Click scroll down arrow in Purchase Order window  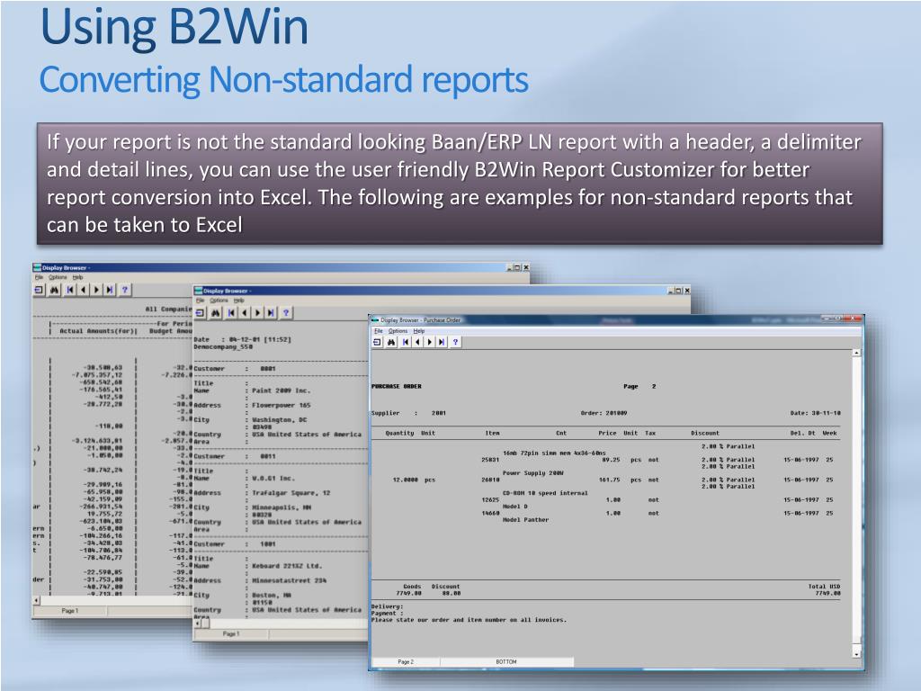pyautogui.click(x=856, y=653)
